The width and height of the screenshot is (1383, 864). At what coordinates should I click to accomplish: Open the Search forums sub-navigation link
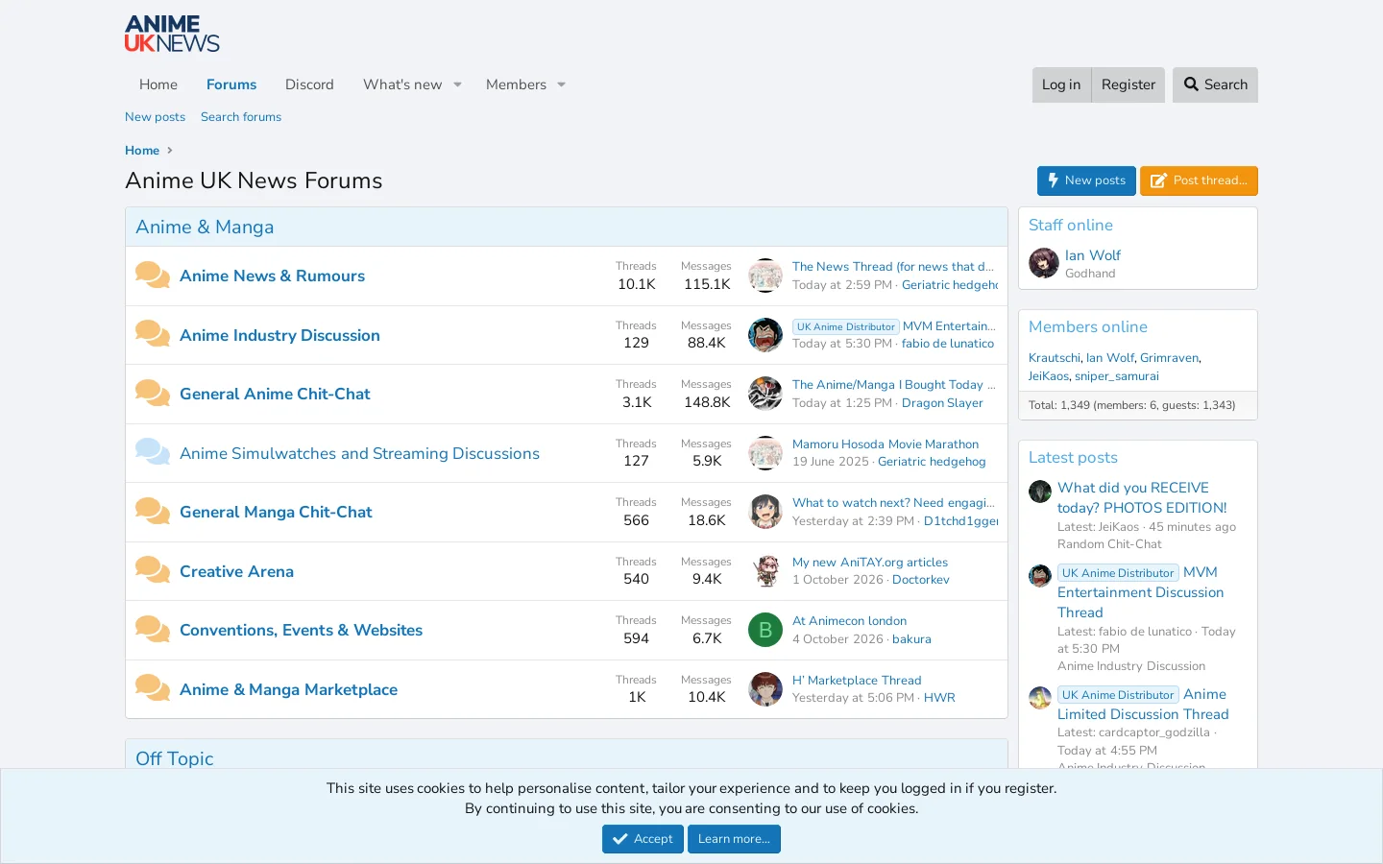pos(241,117)
